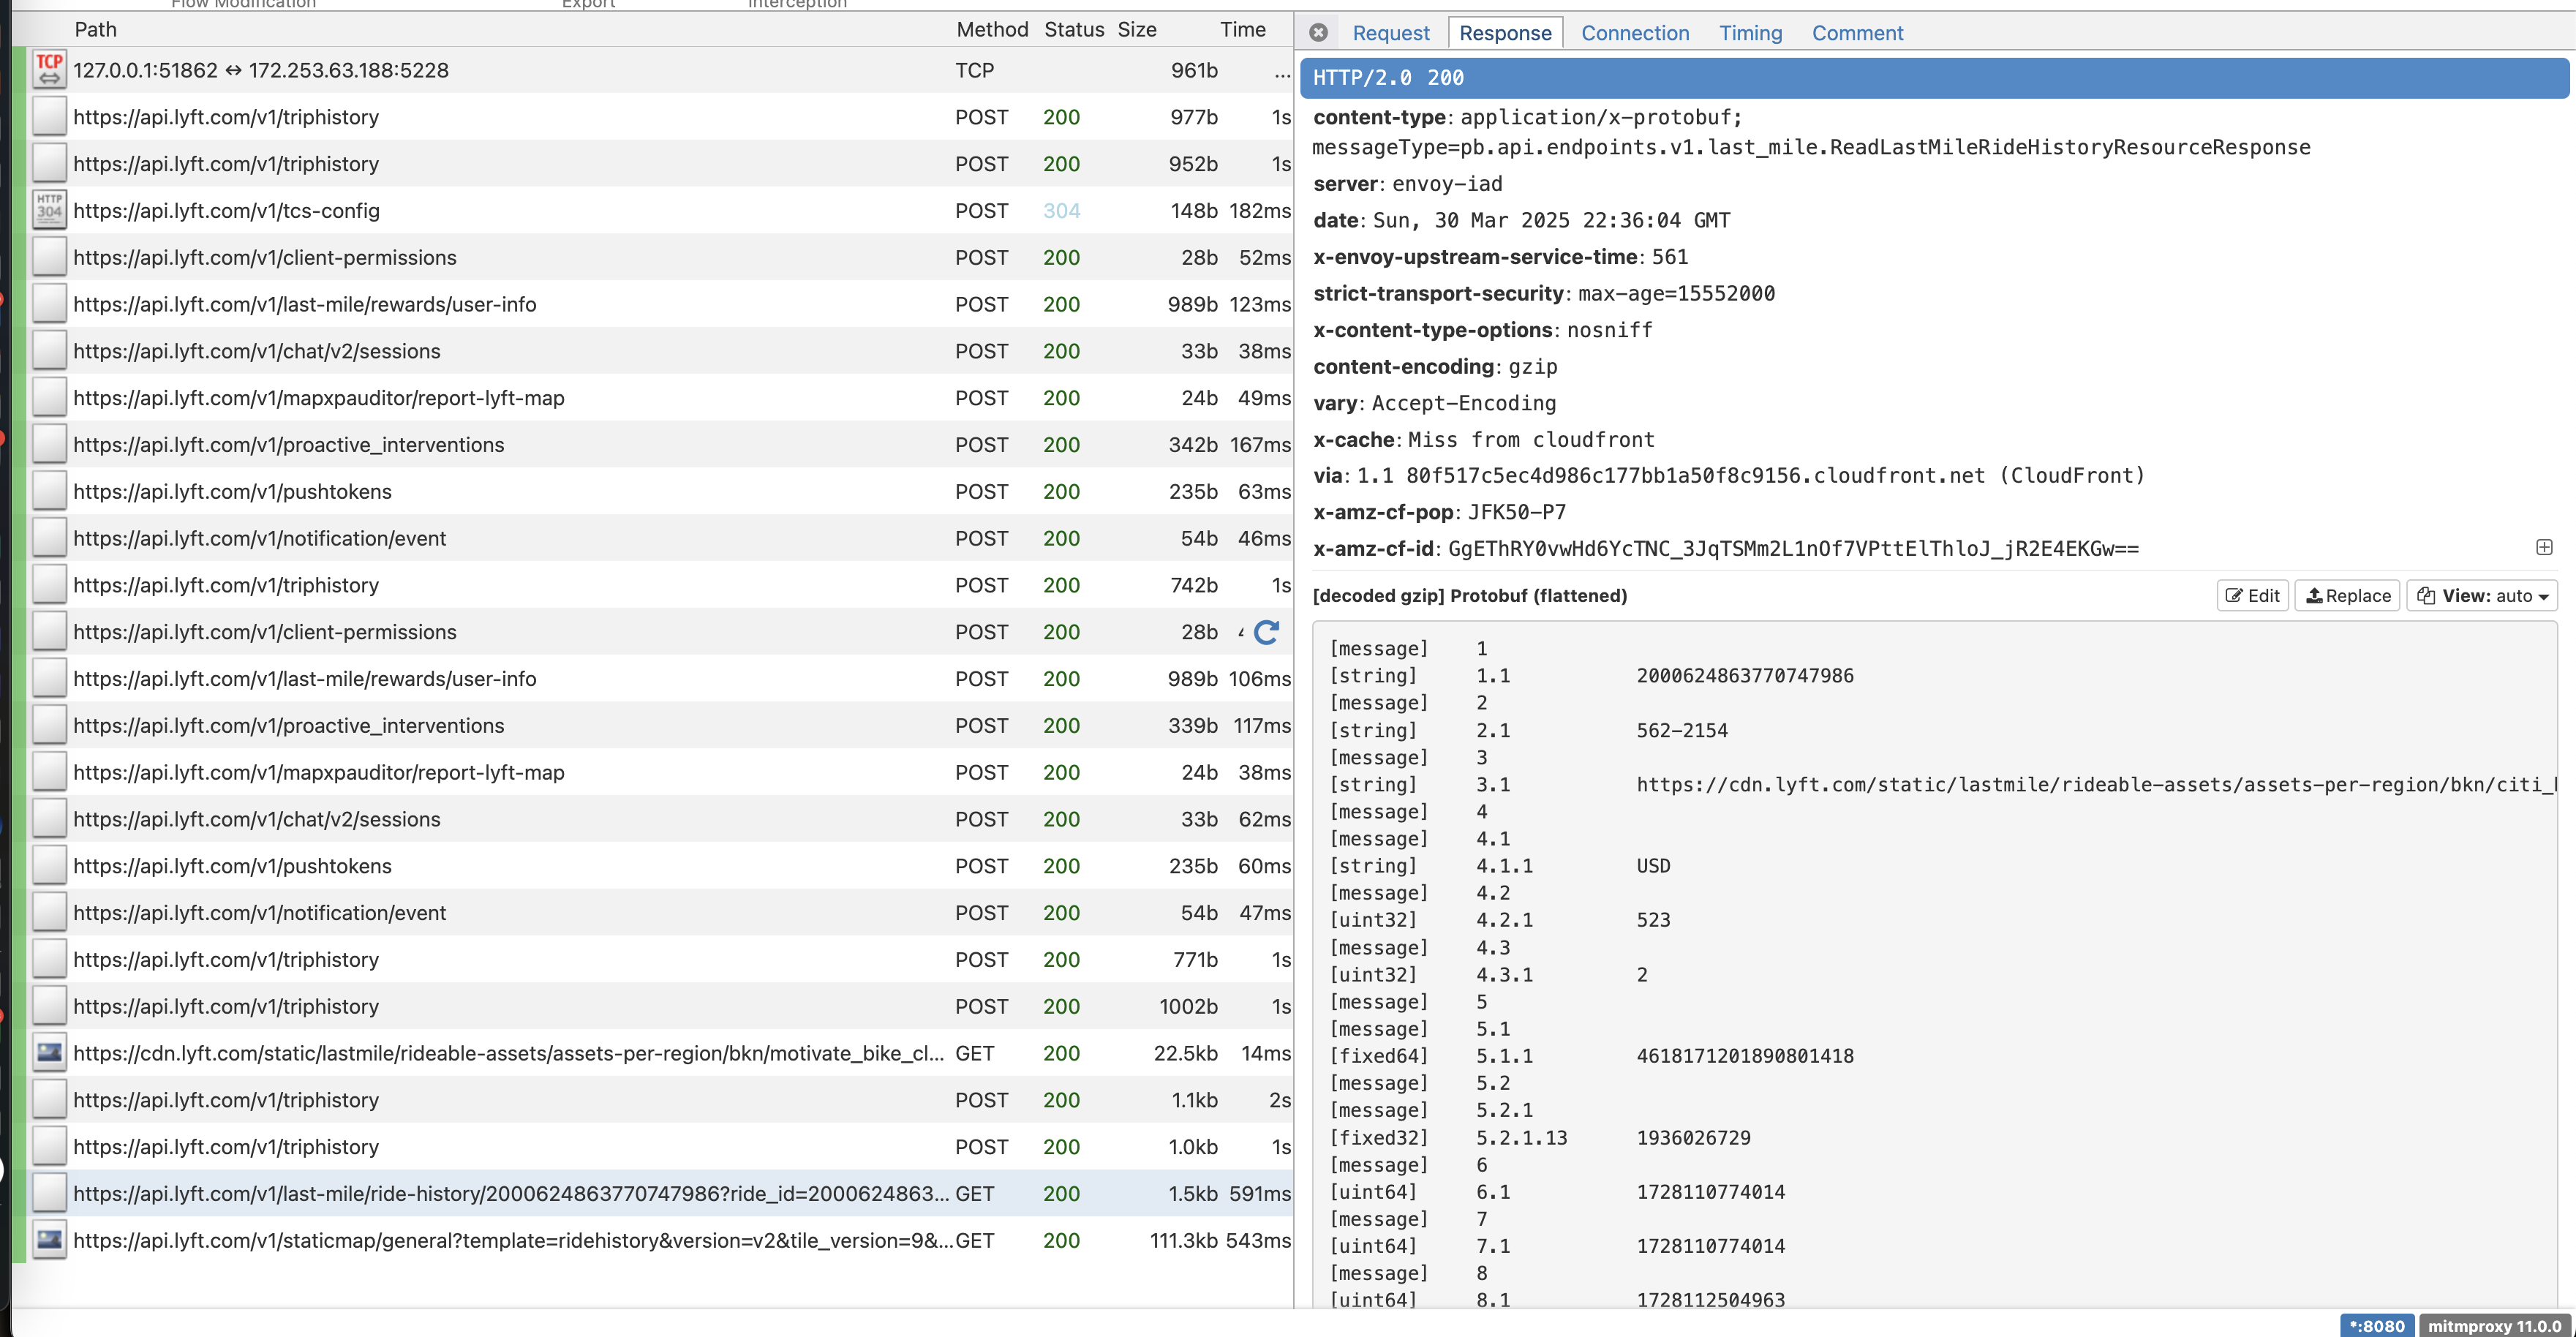Click image icon of motivate_bike cdn request
Image resolution: width=2576 pixels, height=1337 pixels.
(x=49, y=1053)
